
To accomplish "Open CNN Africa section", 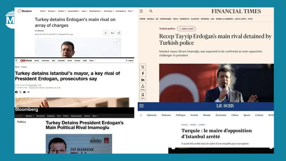I will click(37, 60).
